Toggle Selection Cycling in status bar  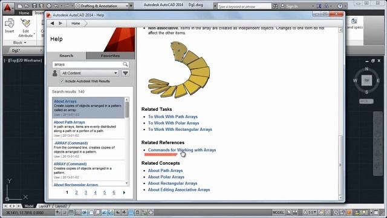(145, 213)
